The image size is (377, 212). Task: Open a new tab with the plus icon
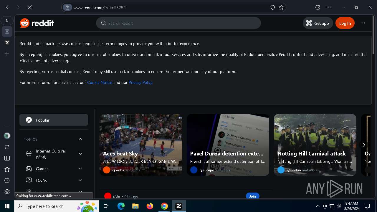(7, 54)
